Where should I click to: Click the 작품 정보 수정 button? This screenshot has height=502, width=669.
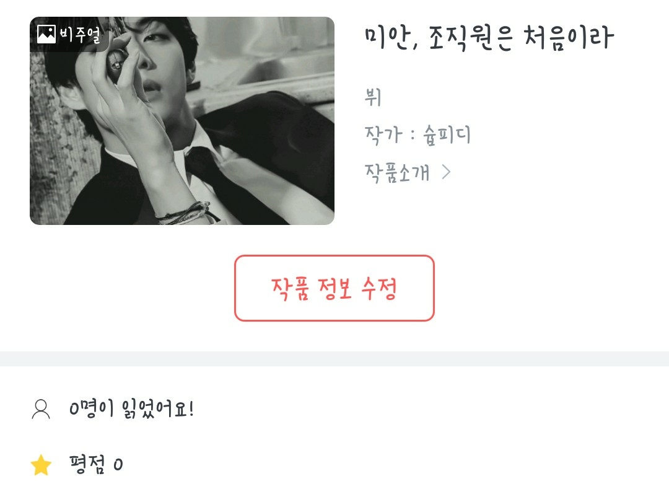[334, 288]
